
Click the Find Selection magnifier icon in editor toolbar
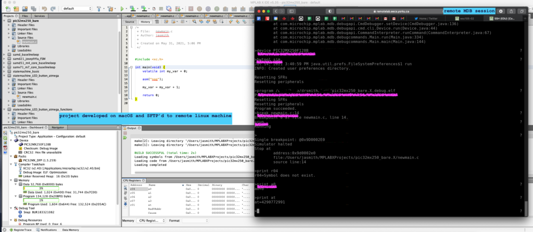click(194, 21)
